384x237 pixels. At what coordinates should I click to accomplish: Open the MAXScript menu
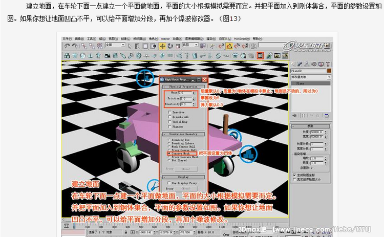point(242,39)
